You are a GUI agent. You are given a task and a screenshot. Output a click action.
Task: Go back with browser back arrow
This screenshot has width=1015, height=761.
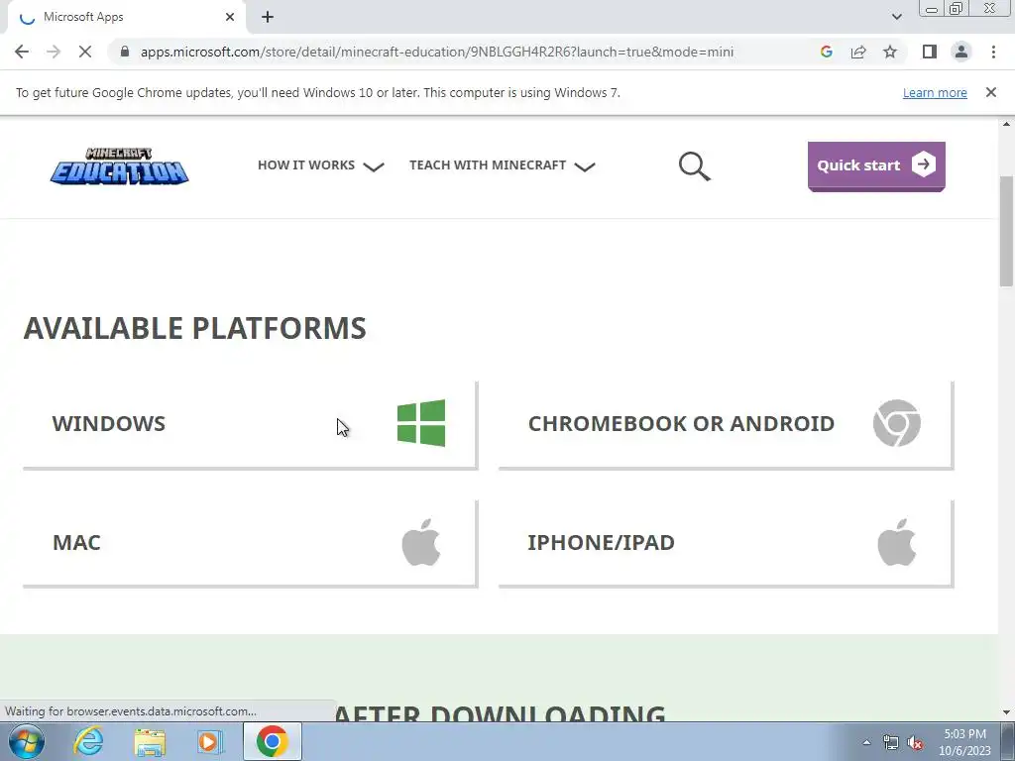pyautogui.click(x=22, y=52)
